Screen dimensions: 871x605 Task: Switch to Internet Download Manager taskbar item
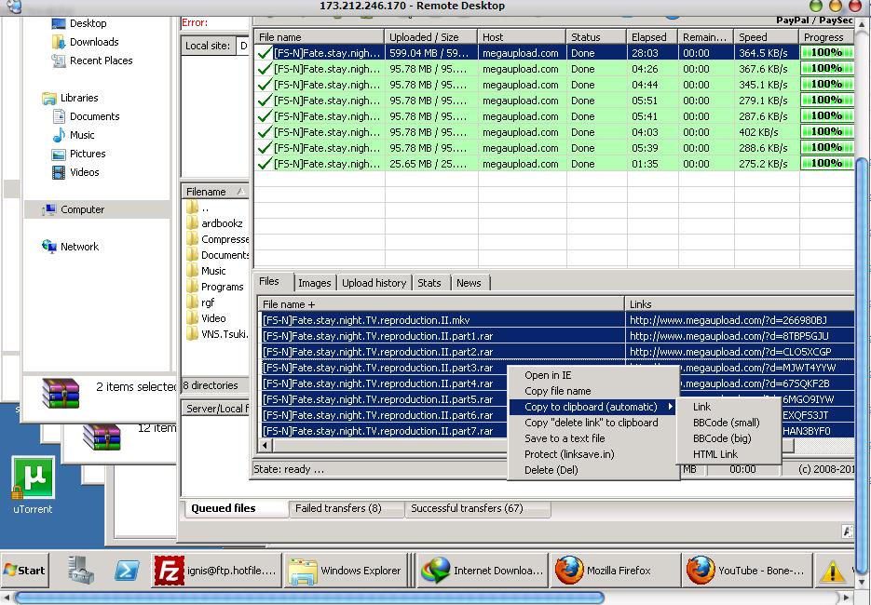tap(483, 570)
